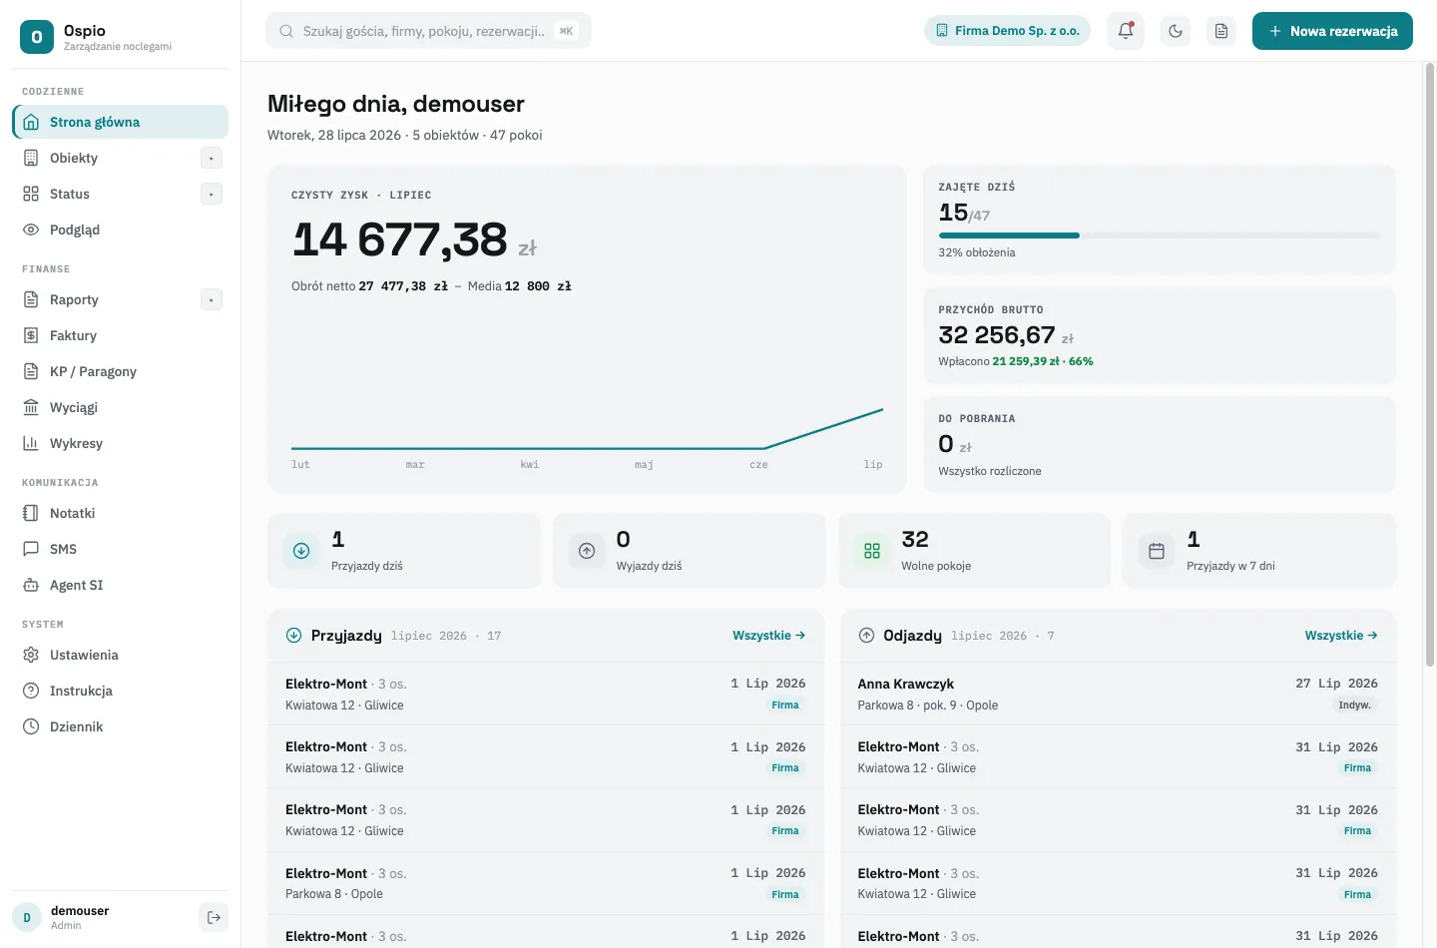
Task: Select the Firma Demo Sp. z o.o. company switcher
Action: [x=1007, y=31]
